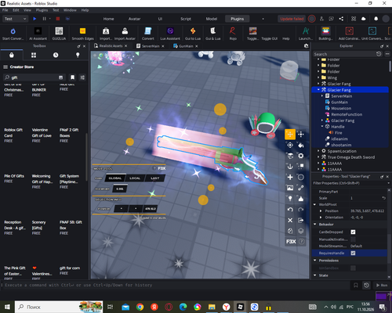The height and width of the screenshot is (313, 392).
Task: Click the taskbar search box Поиск
Action: 59,307
